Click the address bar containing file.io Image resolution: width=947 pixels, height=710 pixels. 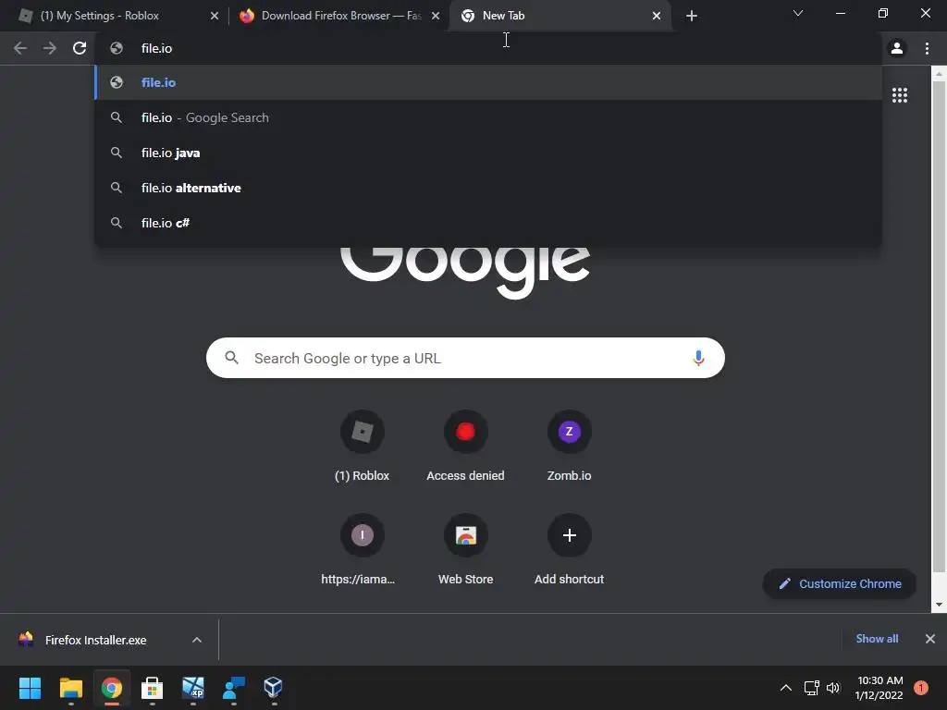click(x=488, y=48)
